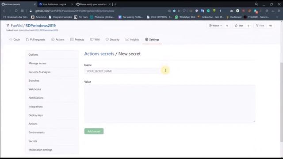Open the downloads icon in the browser toolbar

(x=273, y=11)
